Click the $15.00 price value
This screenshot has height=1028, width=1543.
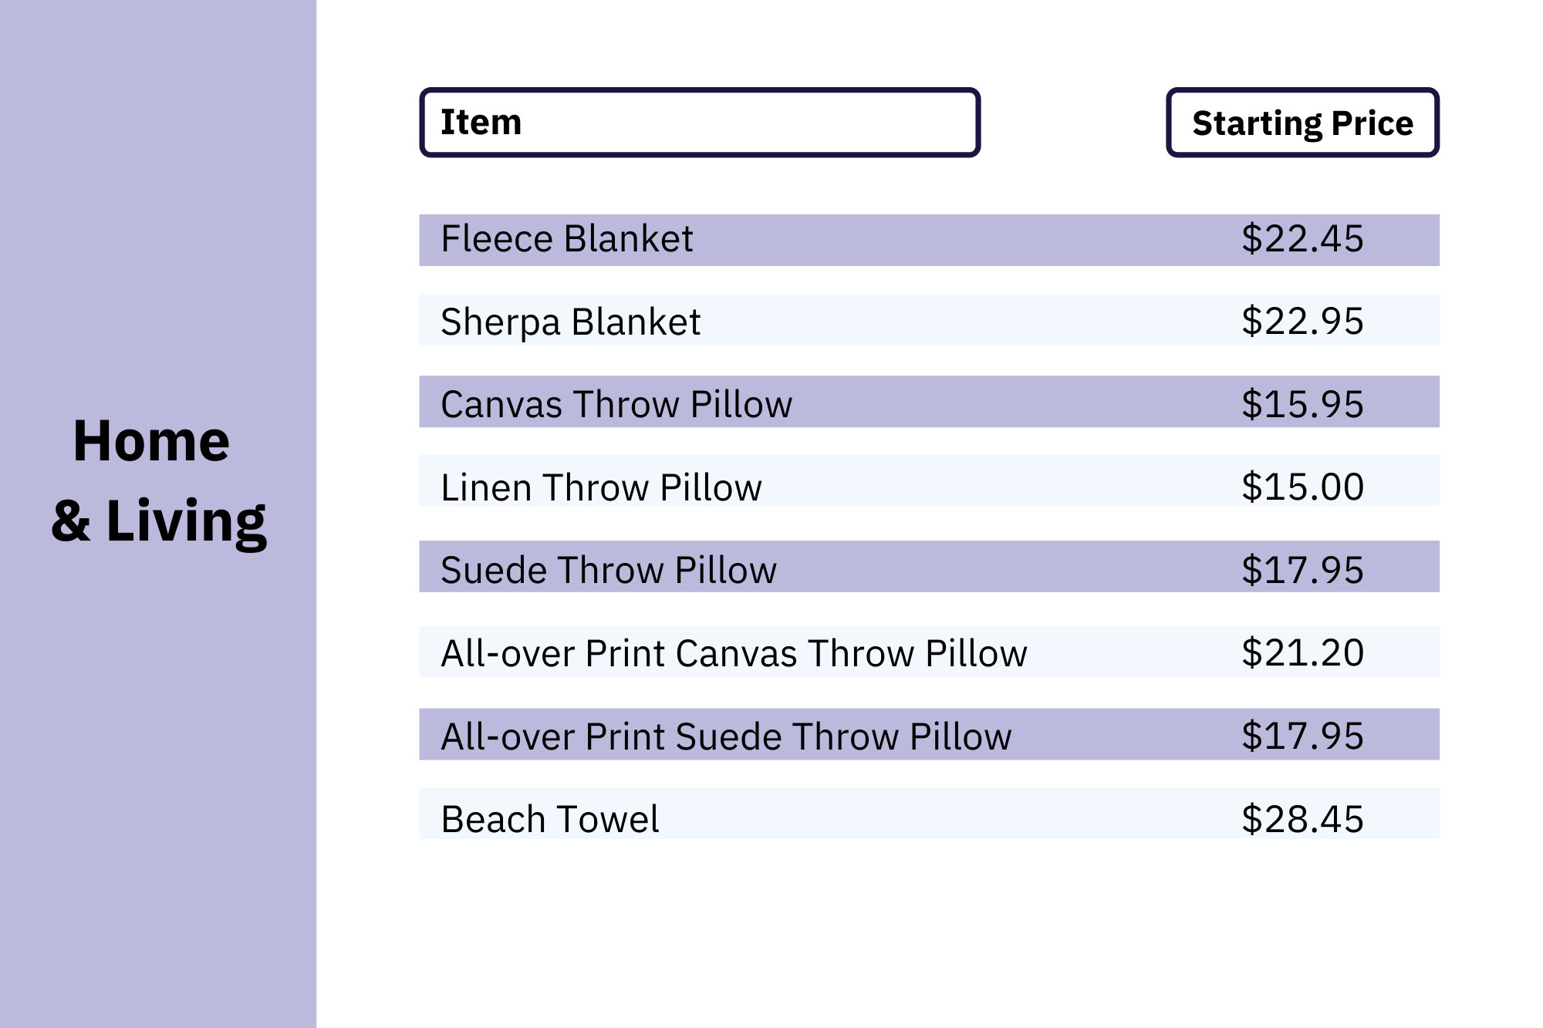point(1302,487)
